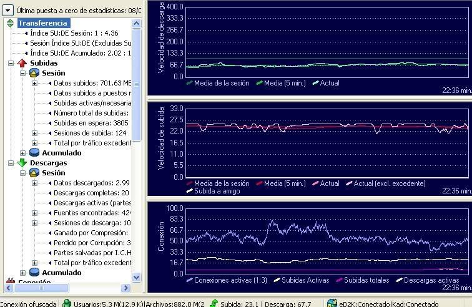Screen dimensions: 472x307
Task: Click the Sesión pie icon under Subidas
Action: [x=34, y=73]
